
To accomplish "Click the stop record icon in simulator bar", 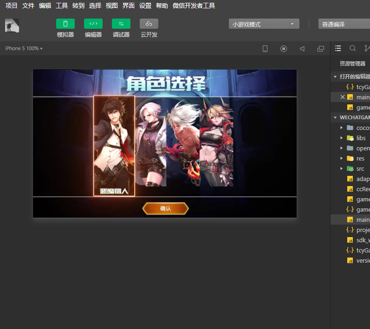I will pyautogui.click(x=284, y=49).
